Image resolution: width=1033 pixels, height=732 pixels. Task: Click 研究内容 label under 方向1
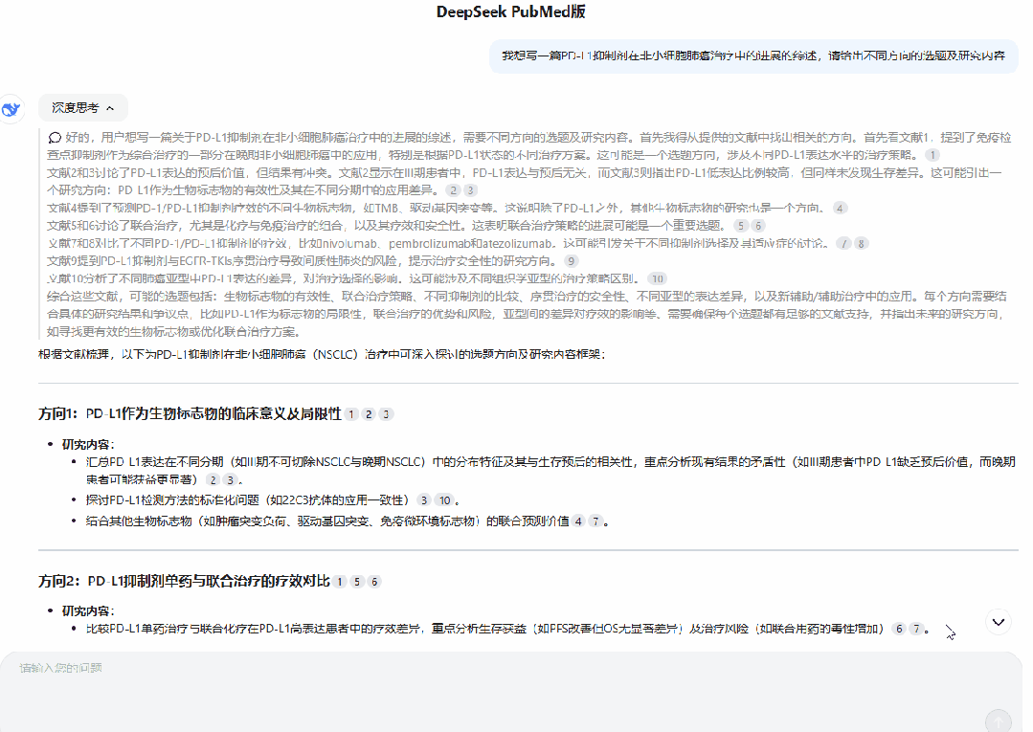tap(88, 444)
